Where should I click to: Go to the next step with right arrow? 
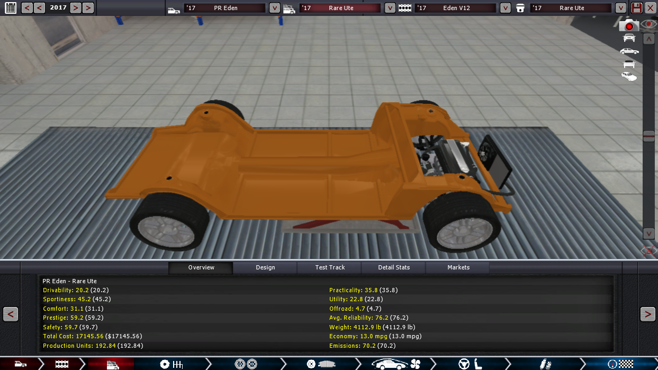click(x=647, y=314)
